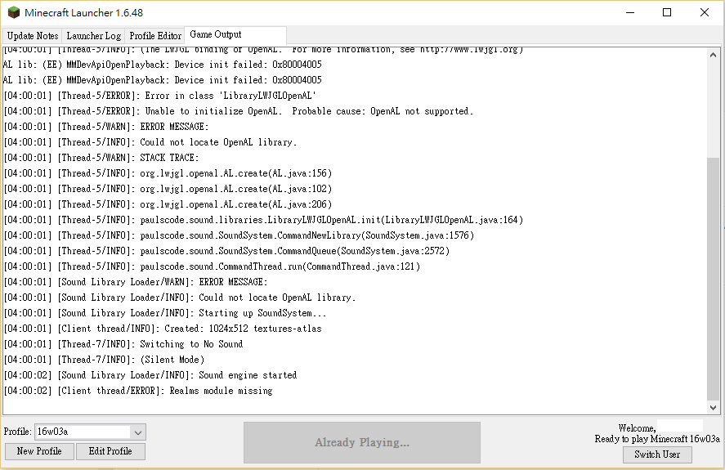Select the Game Output tab
This screenshot has width=725, height=470.
216,34
